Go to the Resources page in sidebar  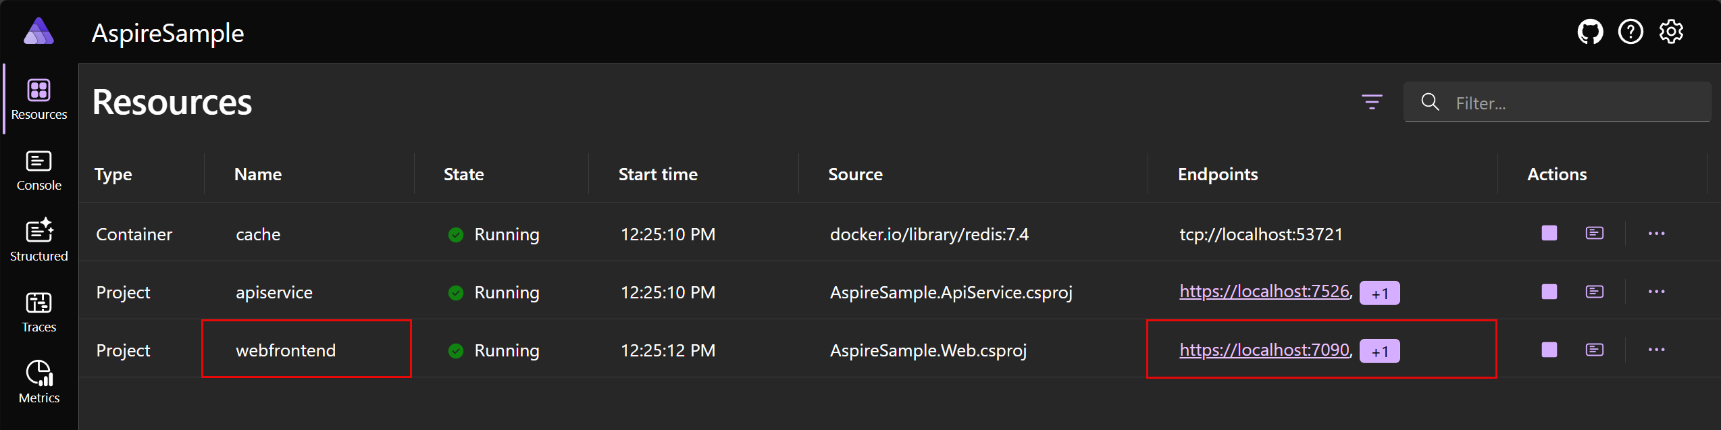[39, 99]
